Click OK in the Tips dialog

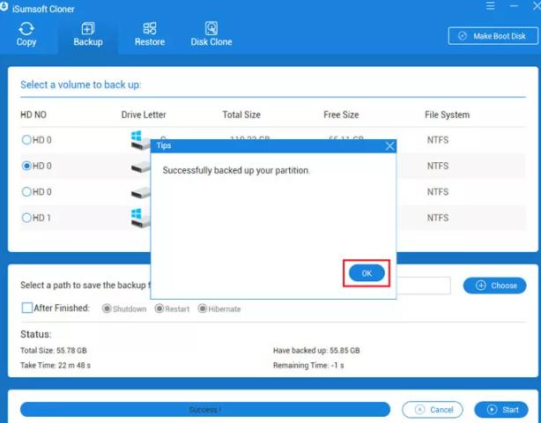[x=367, y=273]
